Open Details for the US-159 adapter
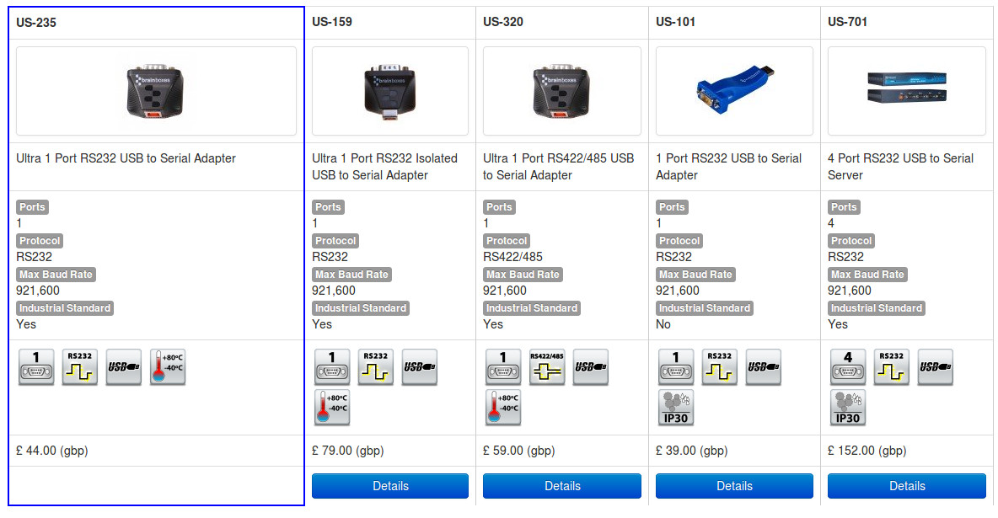Screen dimensions: 998x518 [x=390, y=486]
